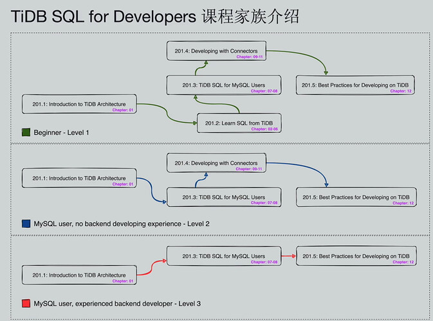The height and width of the screenshot is (321, 433).
Task: Select '201.5: Best Practices' box in Level 1 section
Action: pyautogui.click(x=355, y=85)
